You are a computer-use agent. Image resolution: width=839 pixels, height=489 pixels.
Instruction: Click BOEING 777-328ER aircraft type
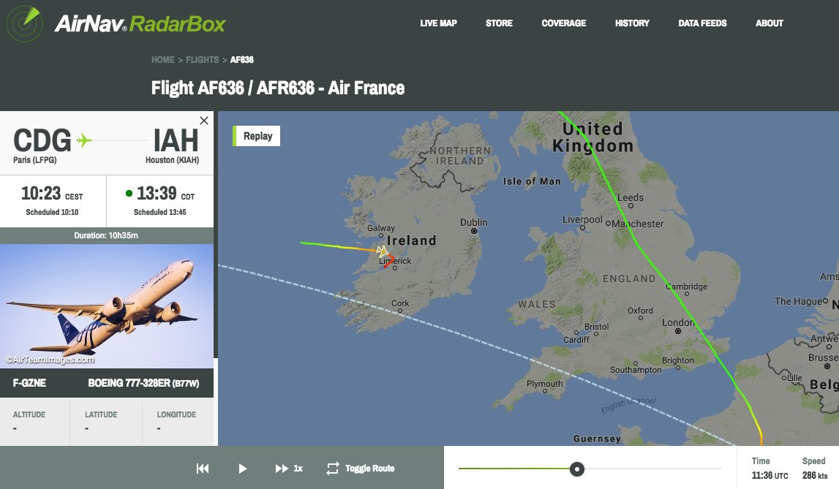[143, 383]
